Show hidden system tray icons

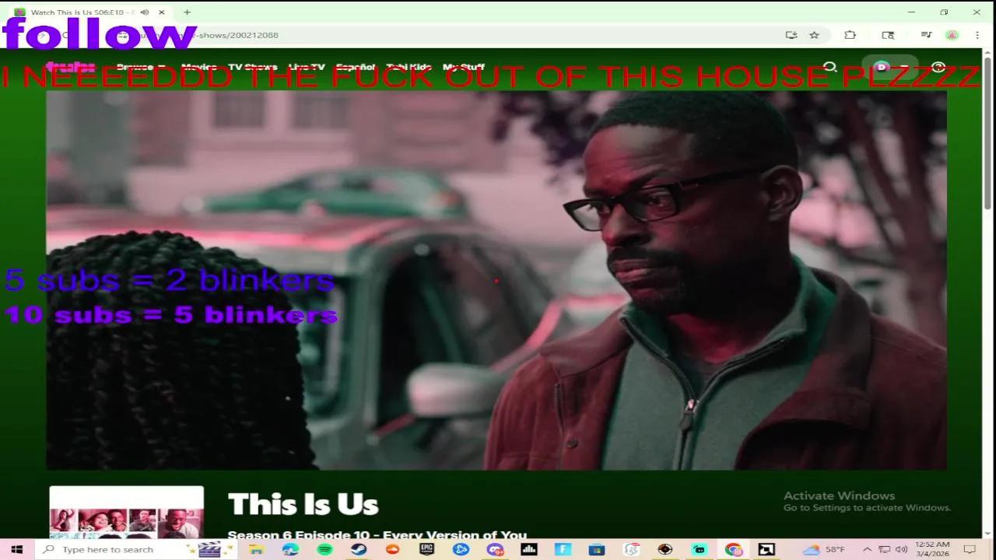[x=867, y=549]
